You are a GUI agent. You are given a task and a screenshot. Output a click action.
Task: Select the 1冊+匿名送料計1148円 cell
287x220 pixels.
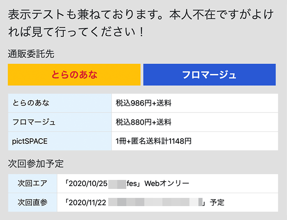(195, 141)
